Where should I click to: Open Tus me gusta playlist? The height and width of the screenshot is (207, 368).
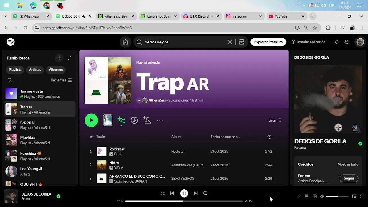[x=40, y=94]
